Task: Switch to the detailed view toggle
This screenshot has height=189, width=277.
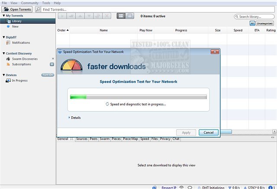Action: click(129, 16)
